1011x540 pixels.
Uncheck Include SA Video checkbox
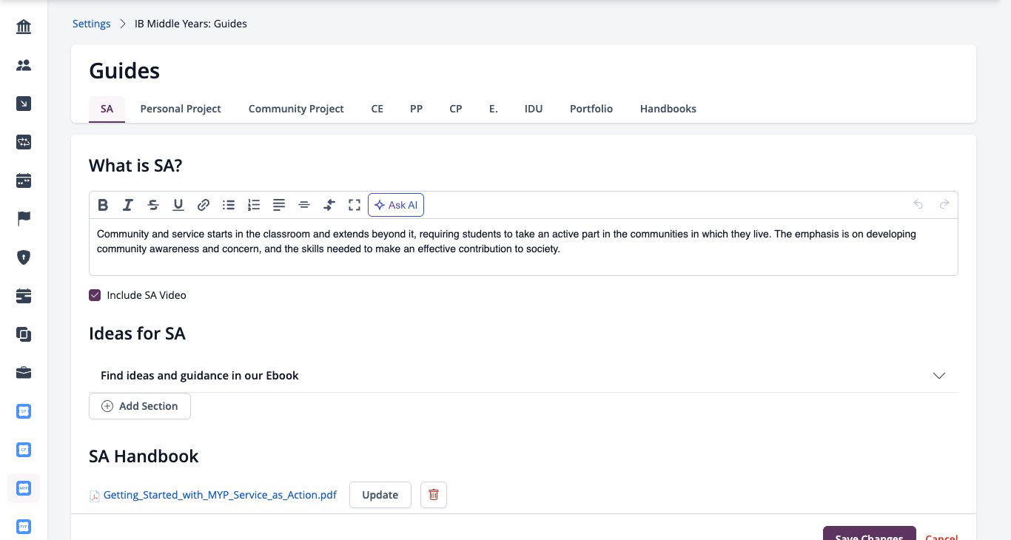point(95,295)
